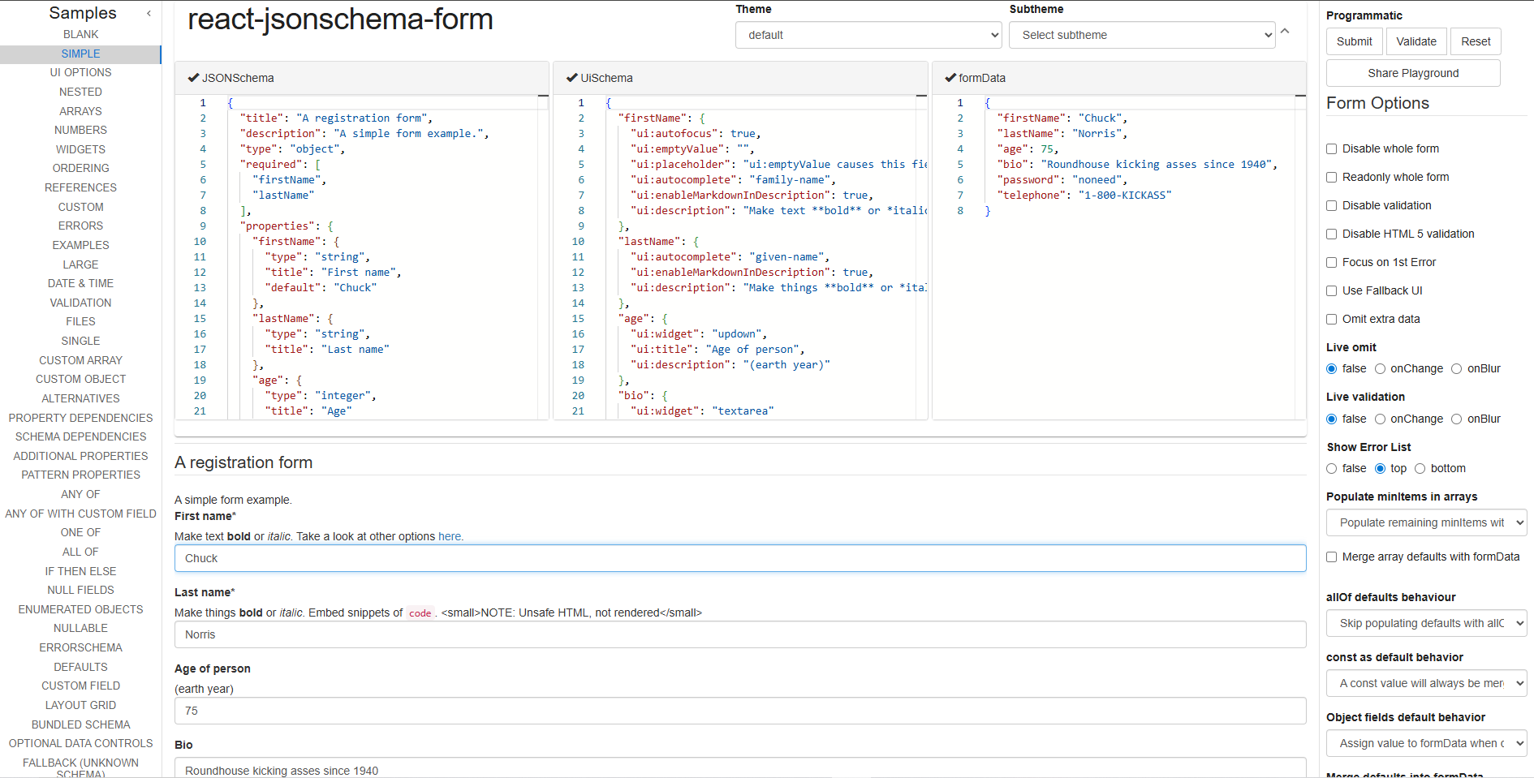The image size is (1534, 778).
Task: Set Live omit to onBlur
Action: pos(1456,368)
